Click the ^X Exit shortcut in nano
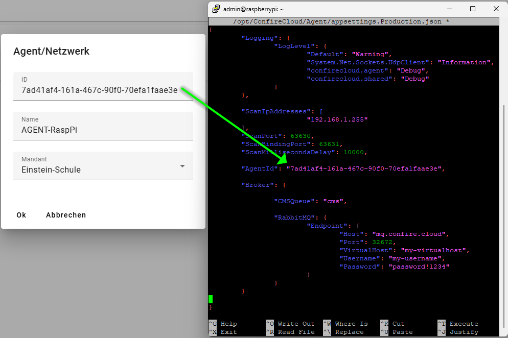Screen dimensions: 508x338 (223, 332)
